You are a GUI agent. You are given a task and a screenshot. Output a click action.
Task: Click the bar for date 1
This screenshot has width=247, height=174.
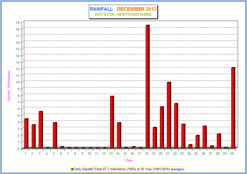tap(26, 133)
